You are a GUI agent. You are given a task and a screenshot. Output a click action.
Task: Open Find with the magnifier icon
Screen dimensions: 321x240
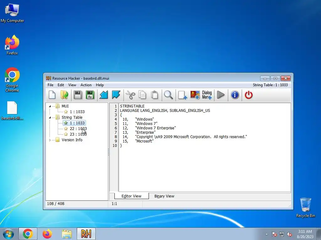pos(168,95)
